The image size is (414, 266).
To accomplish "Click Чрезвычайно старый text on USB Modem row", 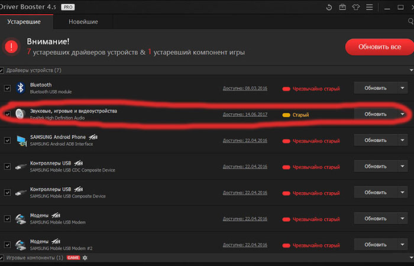I will click(316, 219).
